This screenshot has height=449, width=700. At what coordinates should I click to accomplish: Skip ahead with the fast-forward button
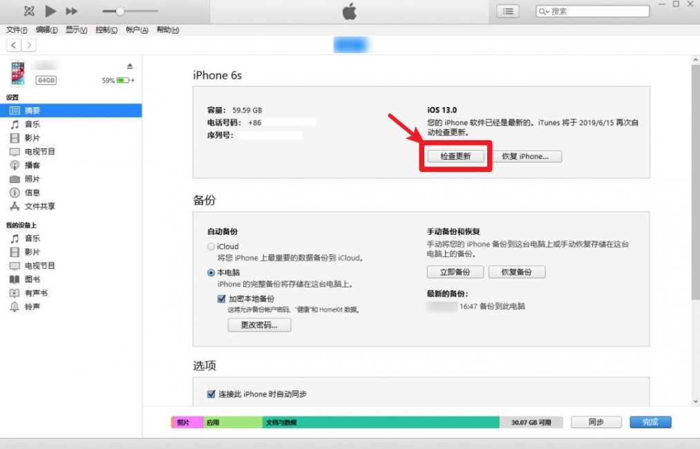coord(71,11)
